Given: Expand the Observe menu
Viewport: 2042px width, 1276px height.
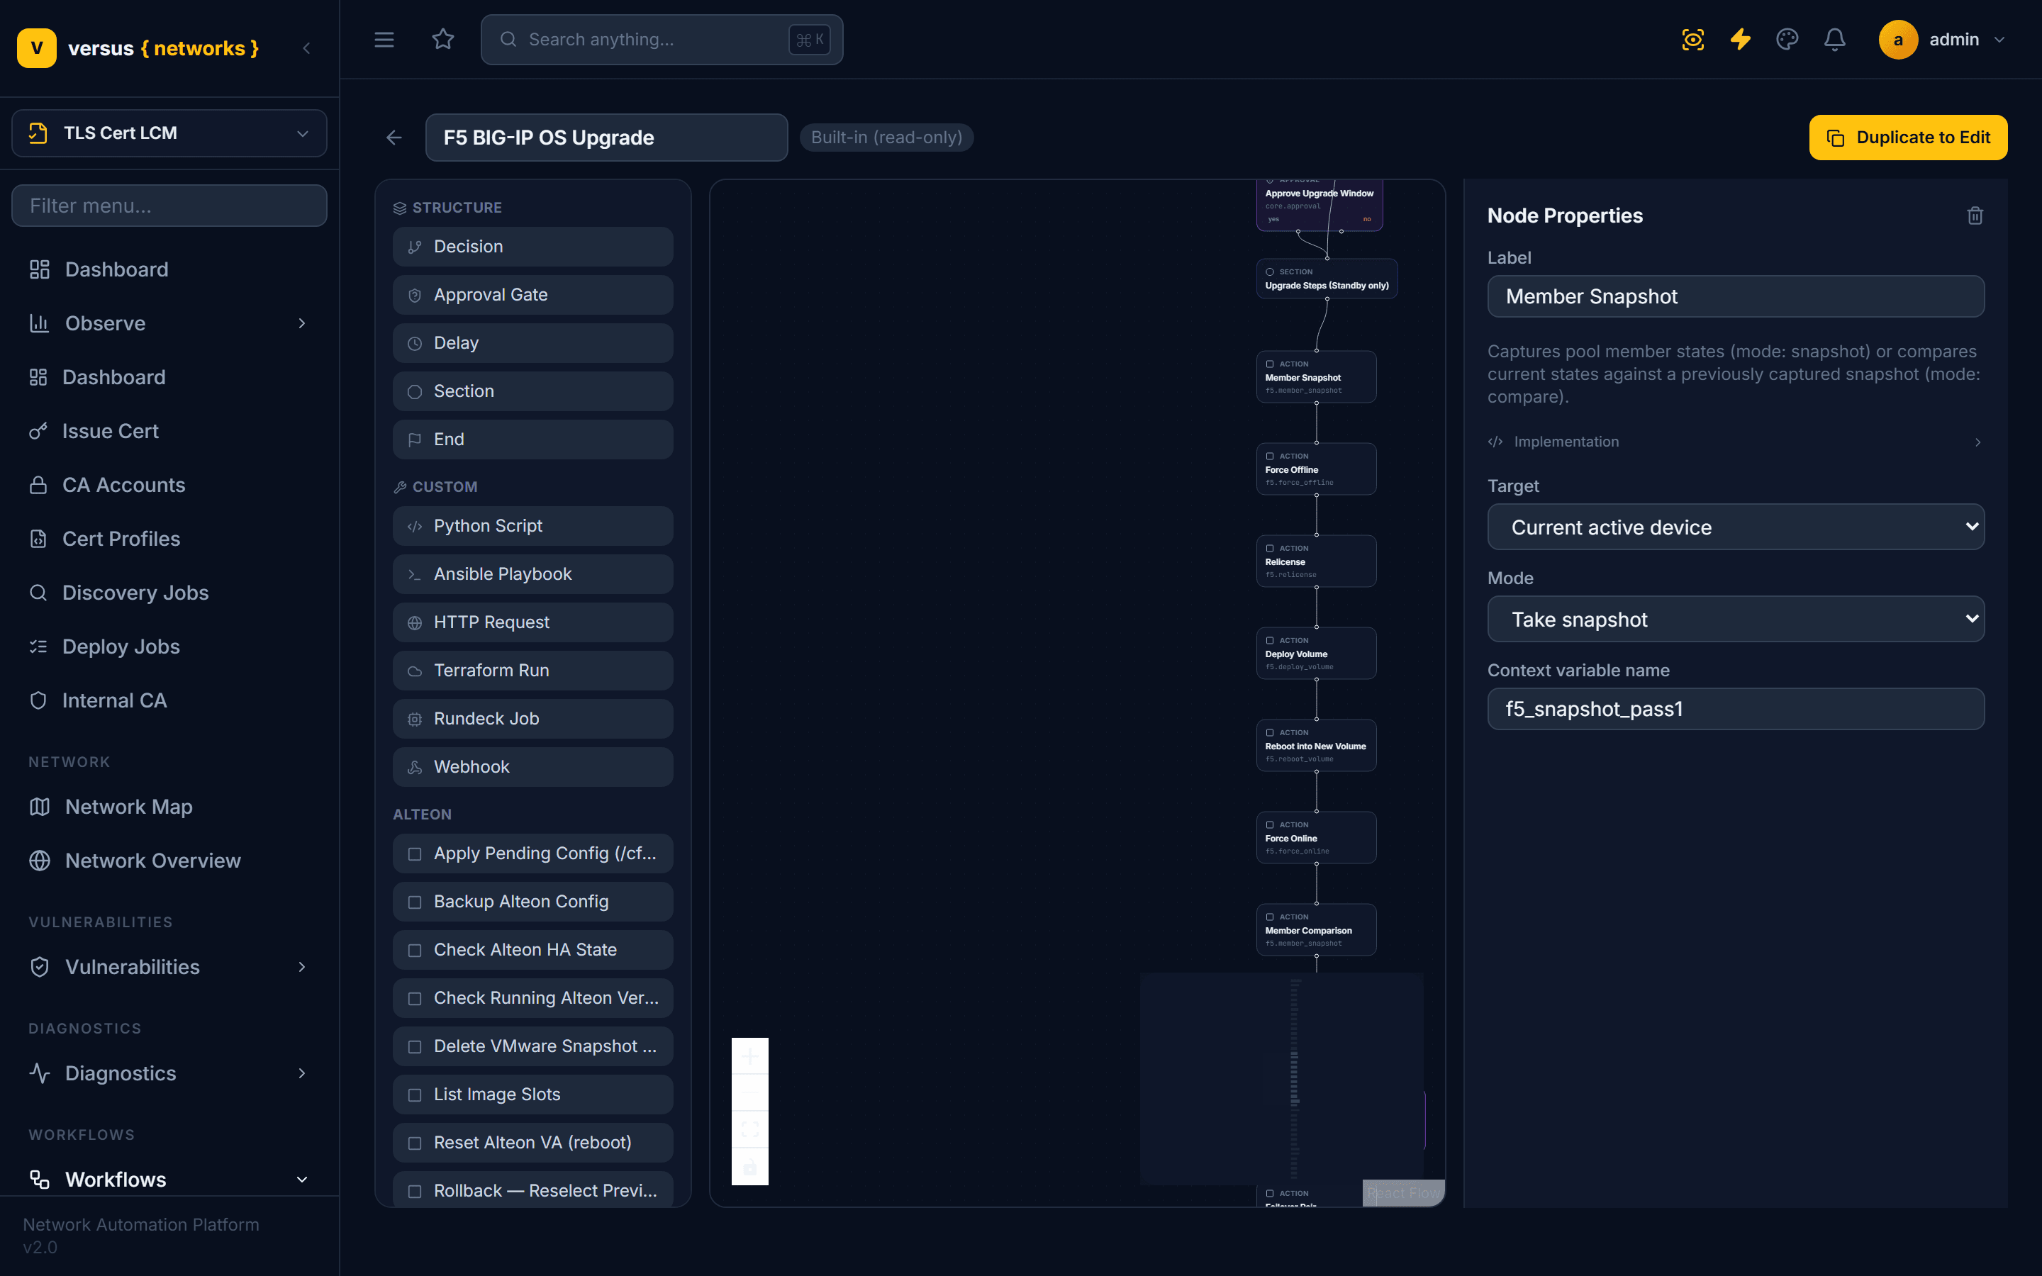Looking at the screenshot, I should (x=169, y=323).
